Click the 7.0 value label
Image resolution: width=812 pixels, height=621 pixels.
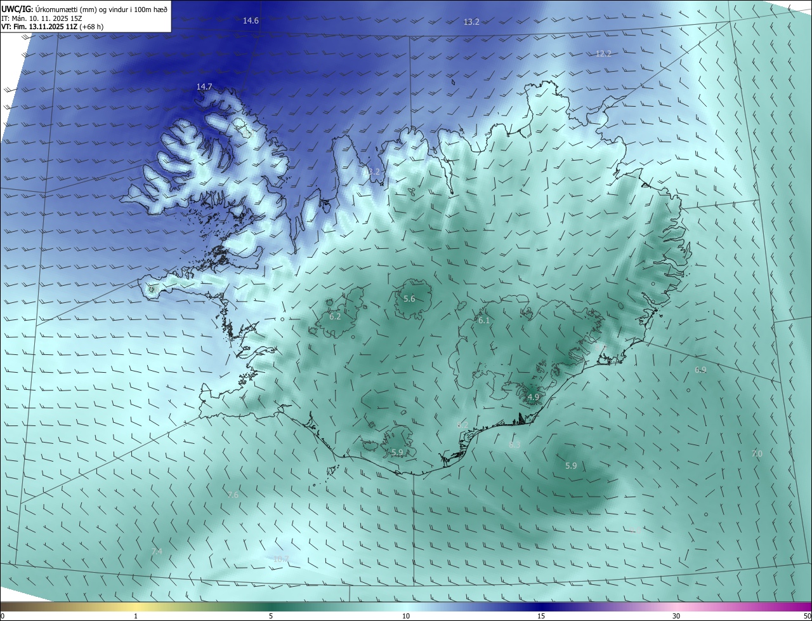(x=757, y=454)
